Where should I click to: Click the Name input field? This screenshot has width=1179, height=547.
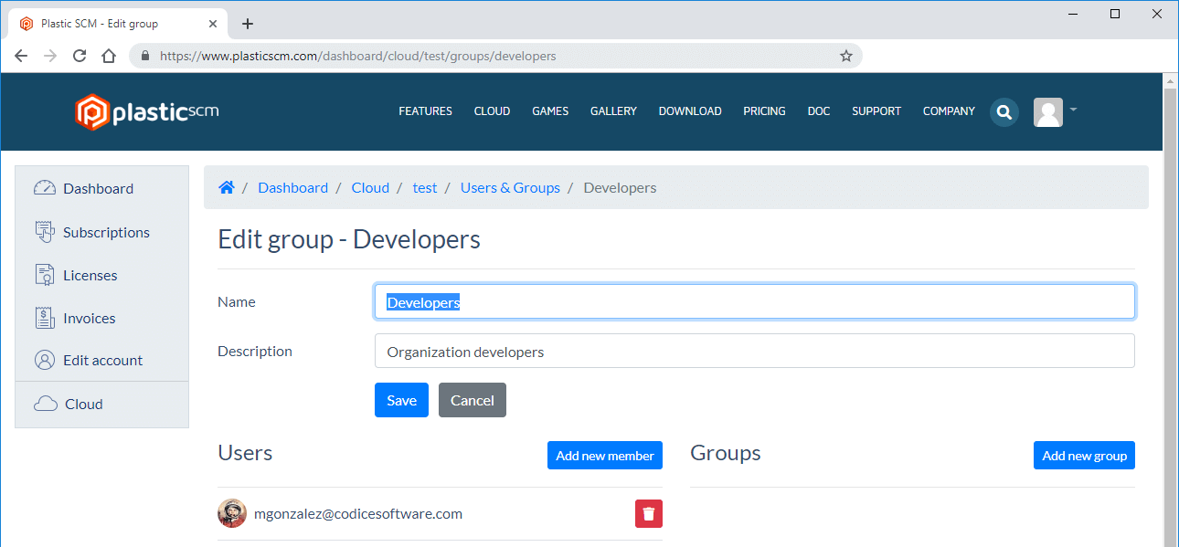tap(755, 301)
